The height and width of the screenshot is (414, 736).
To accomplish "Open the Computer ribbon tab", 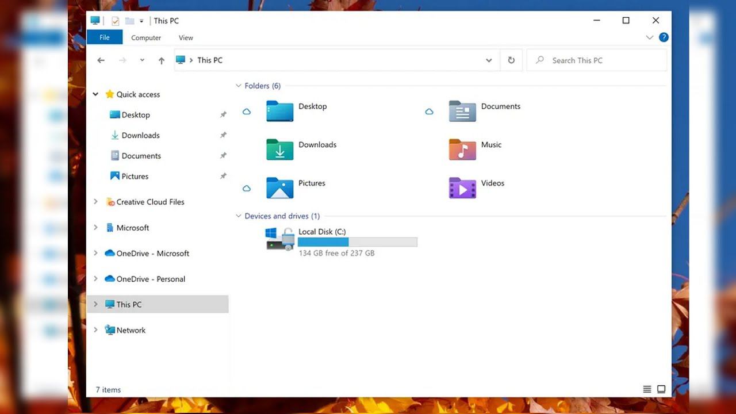I will pos(146,37).
